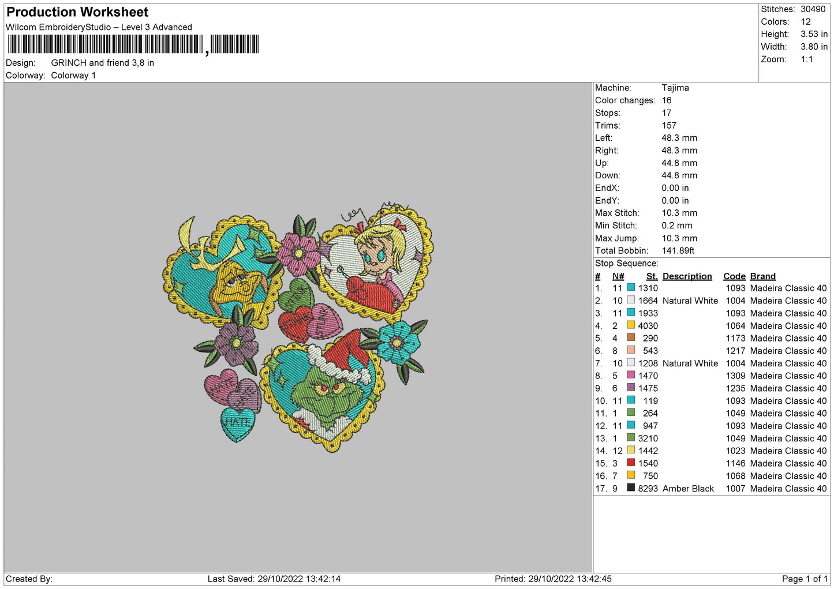Click code 1023 in row 14

[735, 451]
